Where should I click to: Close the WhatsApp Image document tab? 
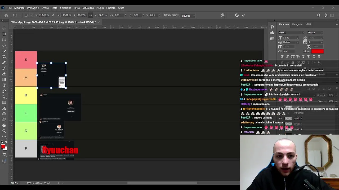(99, 22)
